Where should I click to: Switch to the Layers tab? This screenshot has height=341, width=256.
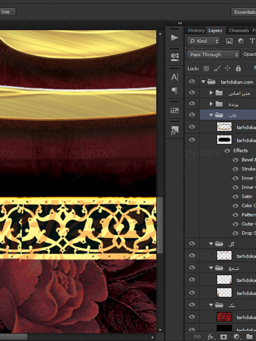pos(215,31)
